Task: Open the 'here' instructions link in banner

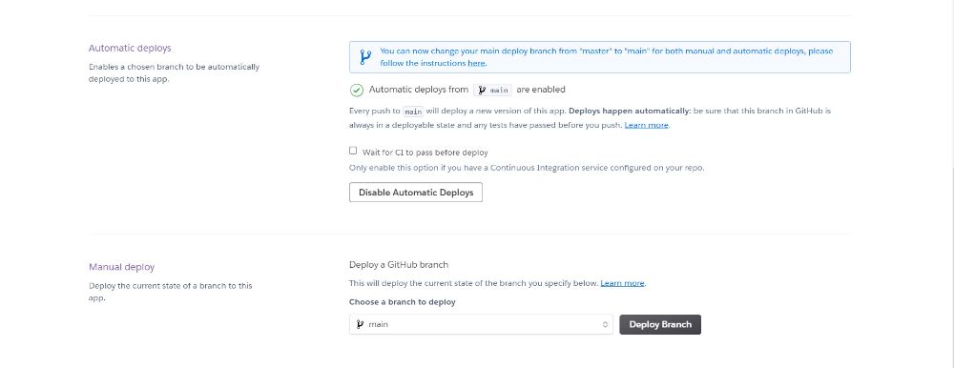Action: point(476,63)
